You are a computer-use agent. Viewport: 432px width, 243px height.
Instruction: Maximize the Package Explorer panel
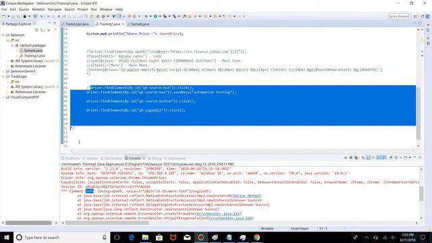(55, 24)
